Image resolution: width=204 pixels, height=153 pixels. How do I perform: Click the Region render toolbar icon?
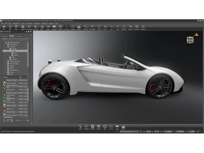[x=42, y=27]
